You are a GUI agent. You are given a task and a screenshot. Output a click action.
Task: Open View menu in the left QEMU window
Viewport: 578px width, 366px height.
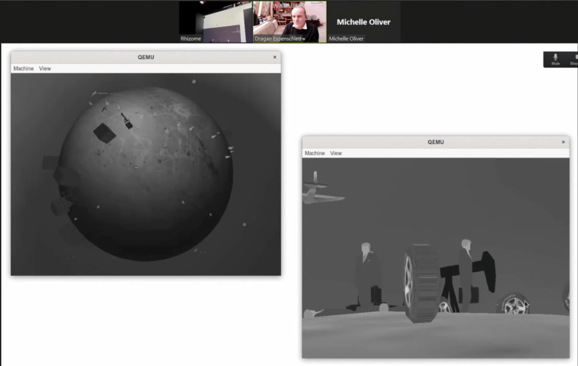point(45,68)
